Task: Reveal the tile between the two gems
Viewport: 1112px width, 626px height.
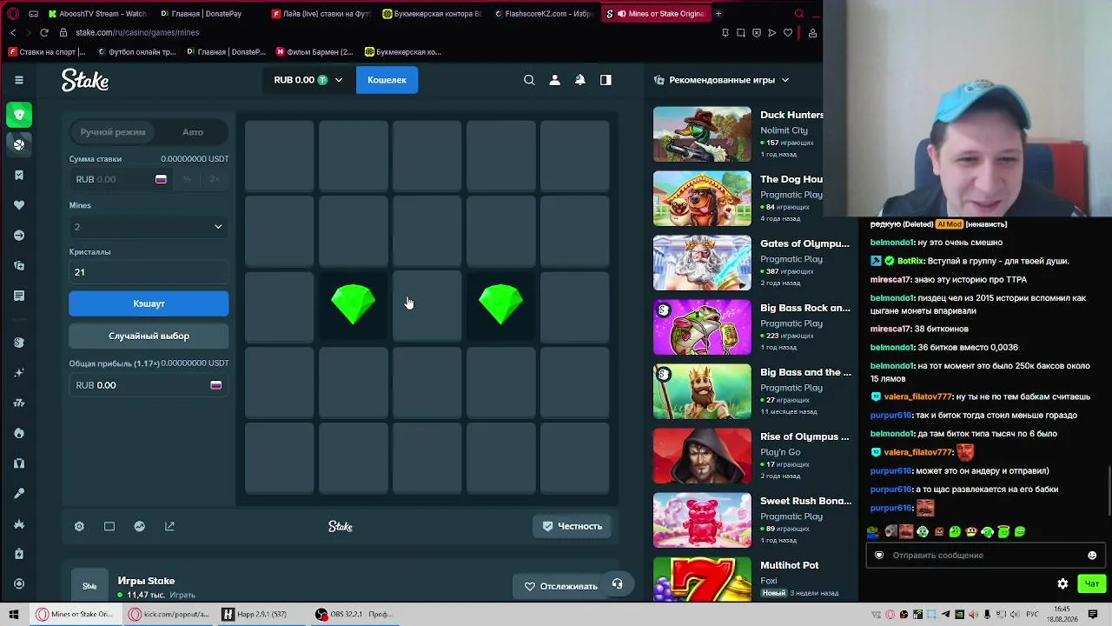Action: coord(427,304)
